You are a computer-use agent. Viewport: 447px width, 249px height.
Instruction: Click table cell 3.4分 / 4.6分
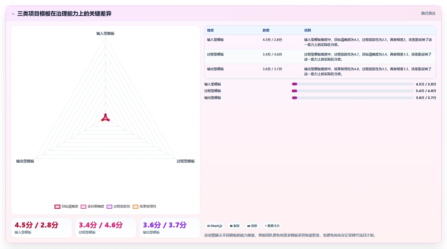coord(272,54)
